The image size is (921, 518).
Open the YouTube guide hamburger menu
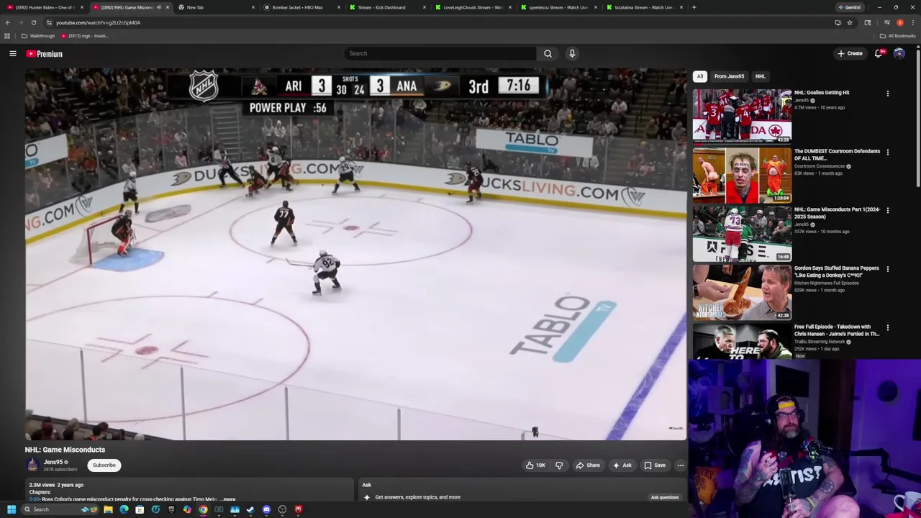coord(12,53)
